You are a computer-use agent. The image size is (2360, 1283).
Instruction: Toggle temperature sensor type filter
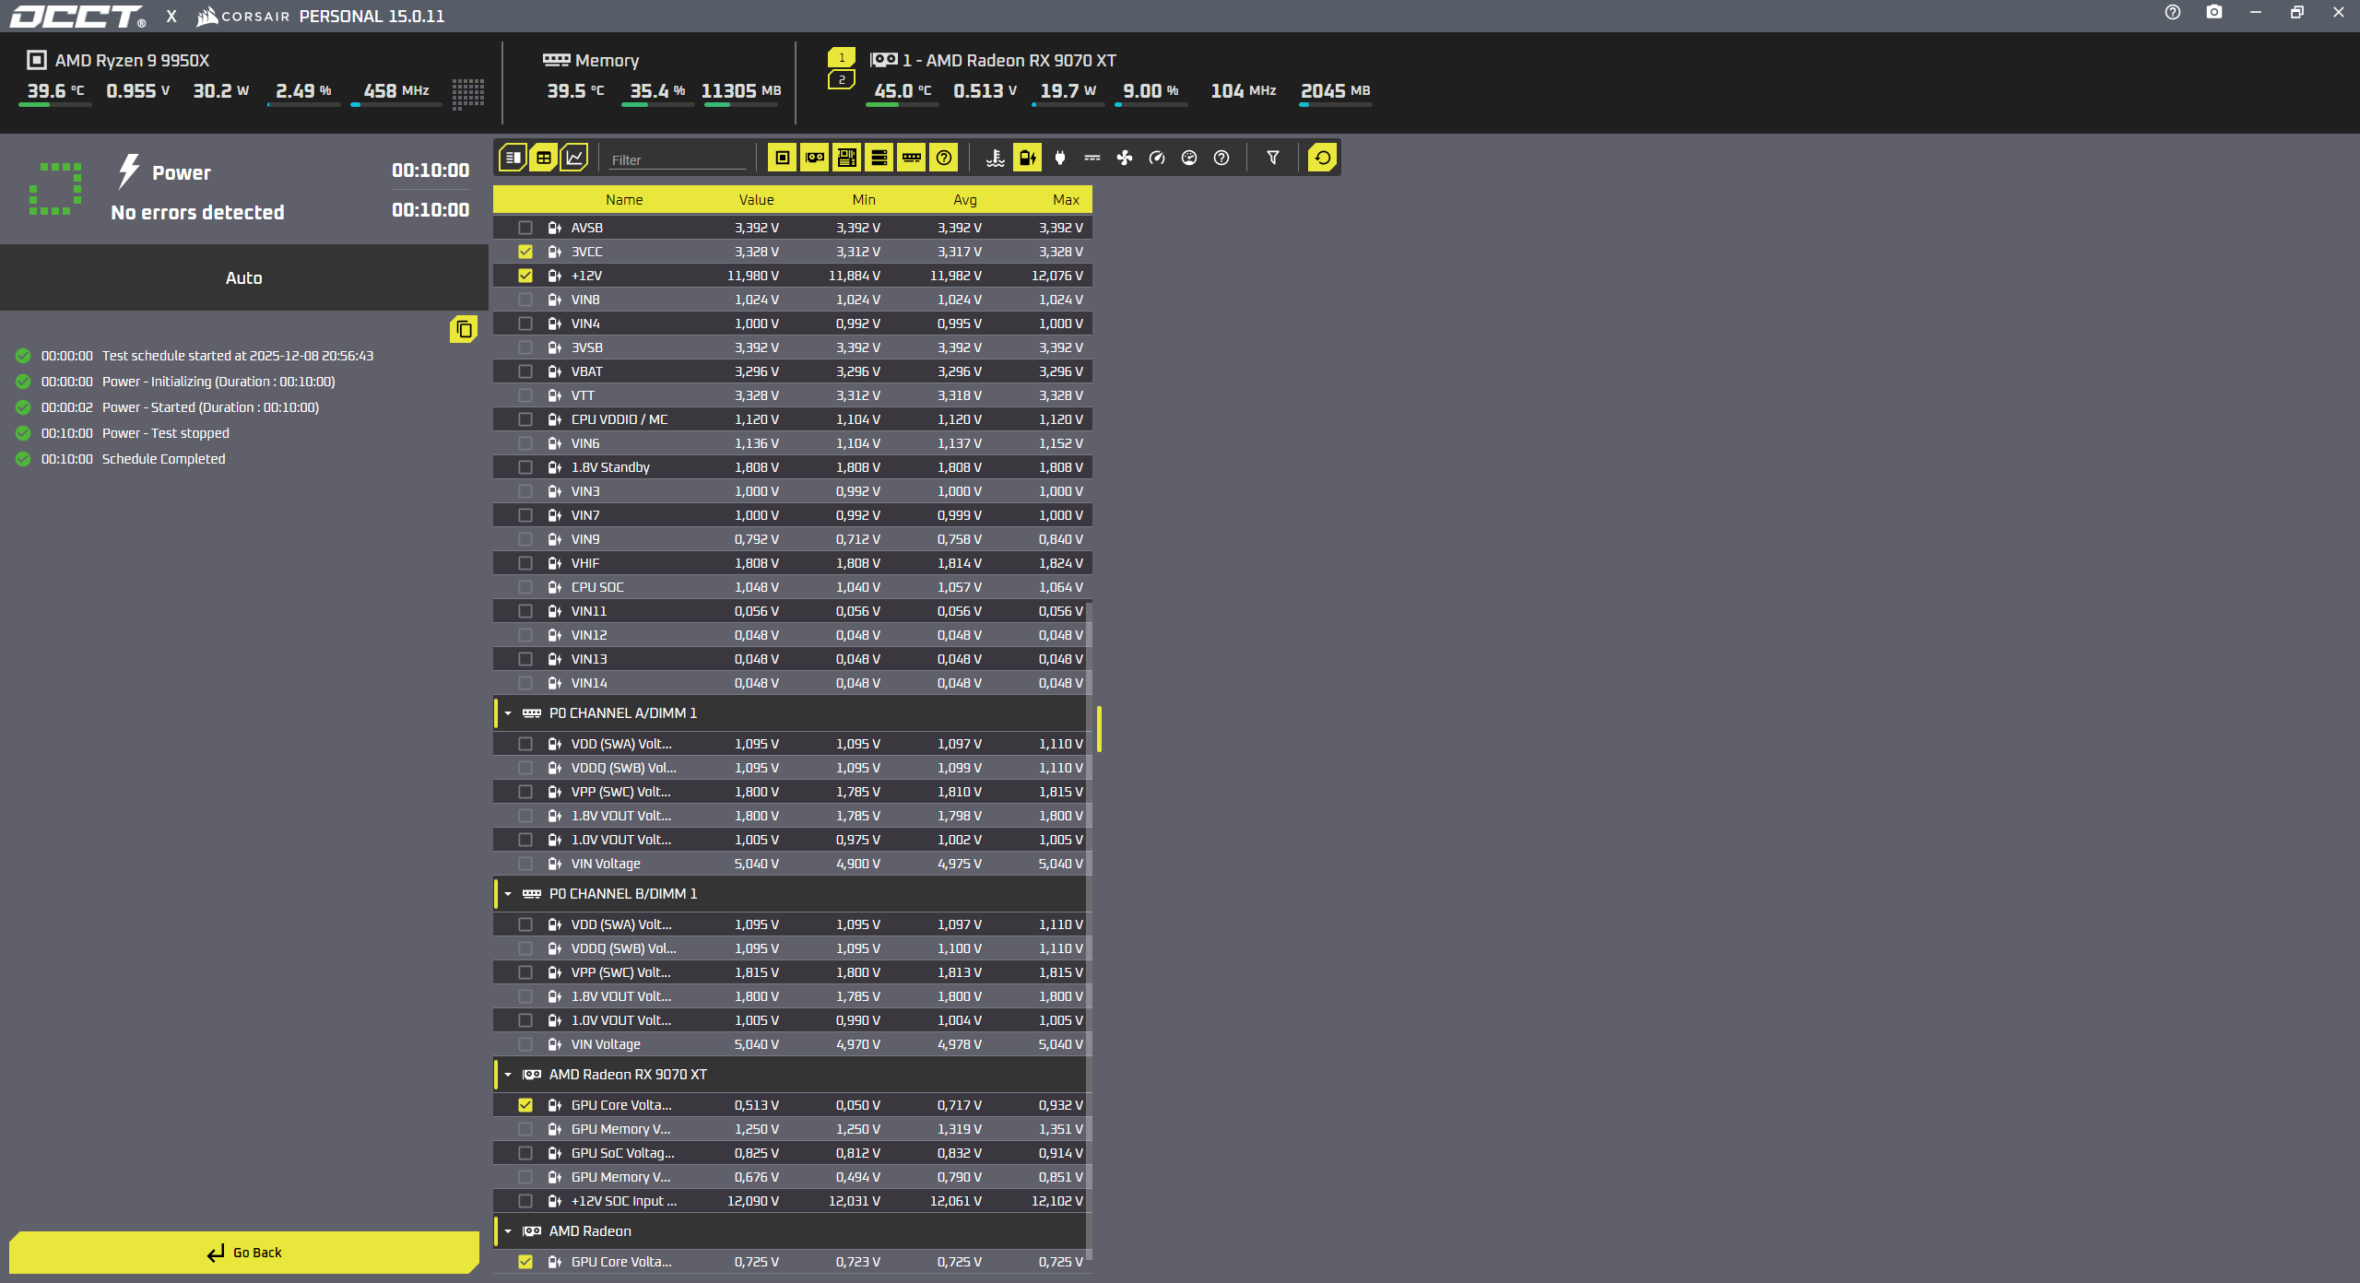(x=996, y=158)
